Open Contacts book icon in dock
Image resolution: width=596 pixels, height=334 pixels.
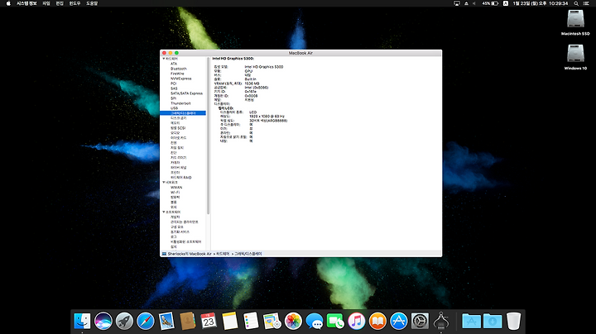(x=188, y=321)
